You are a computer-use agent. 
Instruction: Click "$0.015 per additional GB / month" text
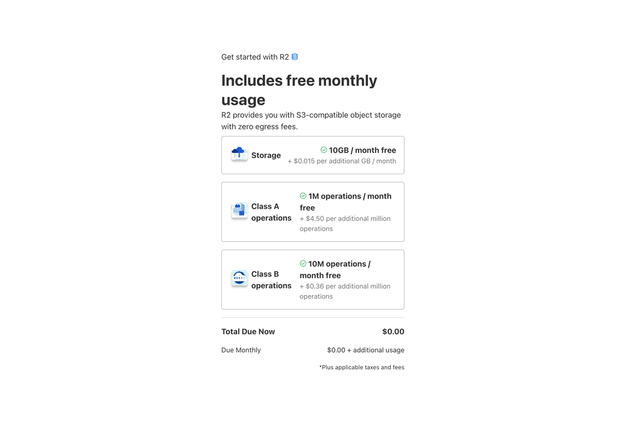[x=342, y=161]
